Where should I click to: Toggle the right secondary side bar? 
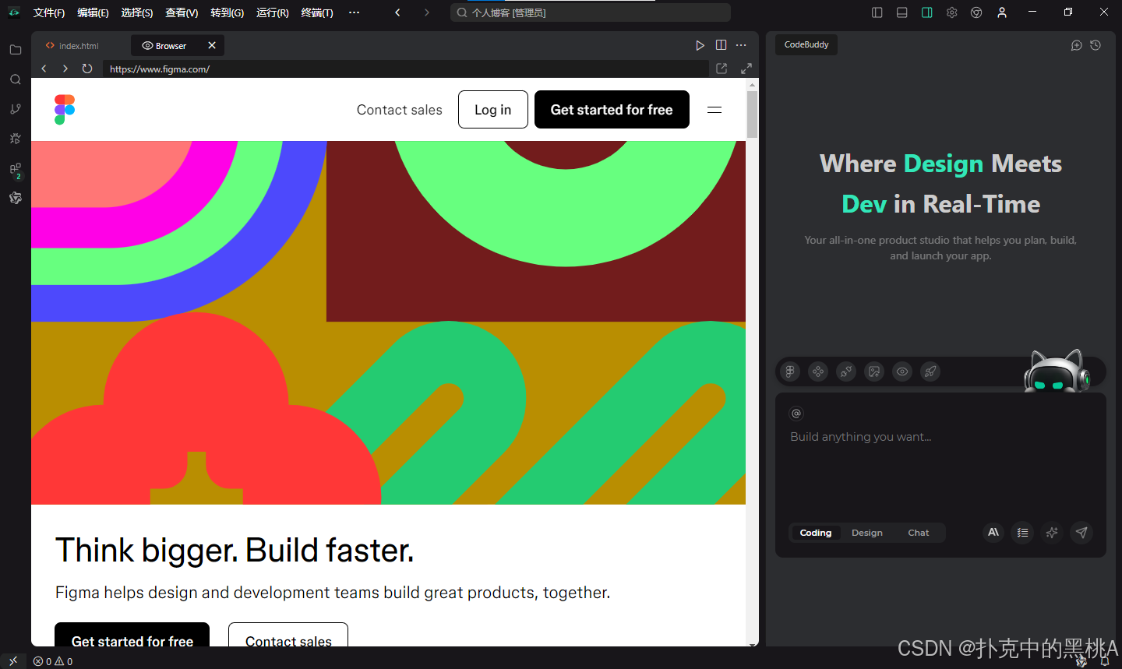click(x=927, y=12)
